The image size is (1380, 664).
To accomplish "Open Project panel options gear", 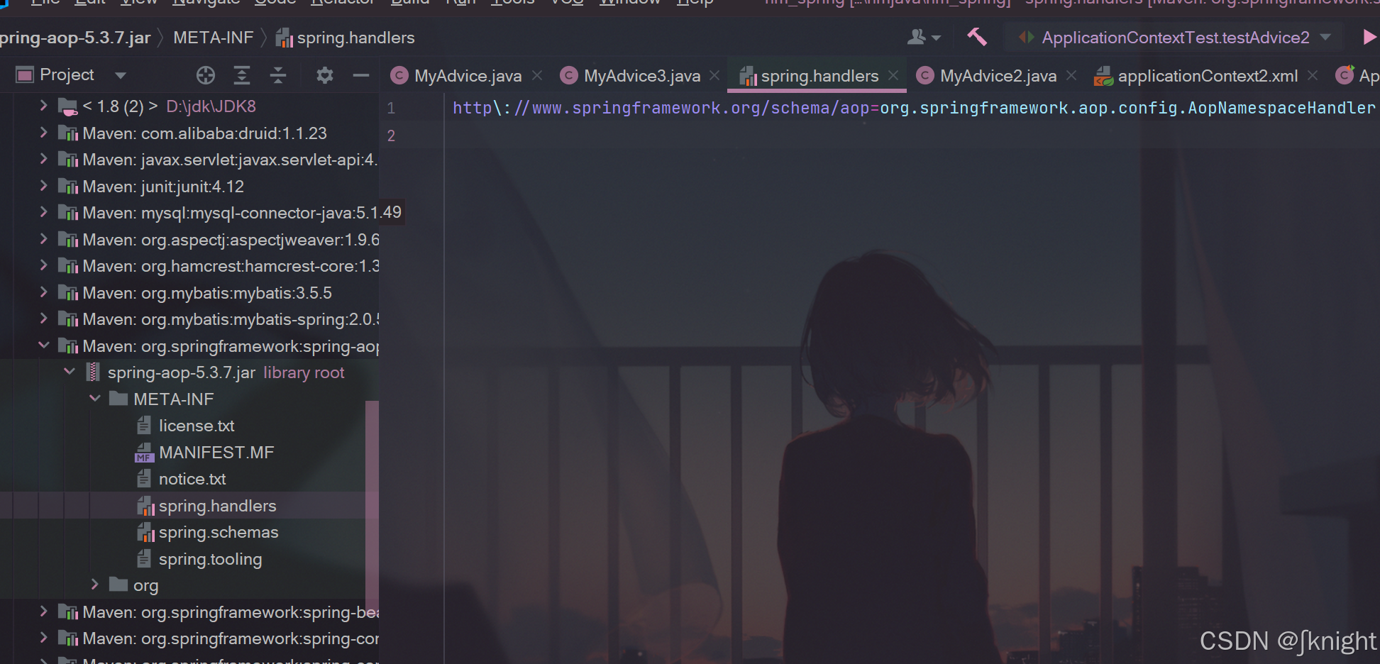I will click(324, 74).
